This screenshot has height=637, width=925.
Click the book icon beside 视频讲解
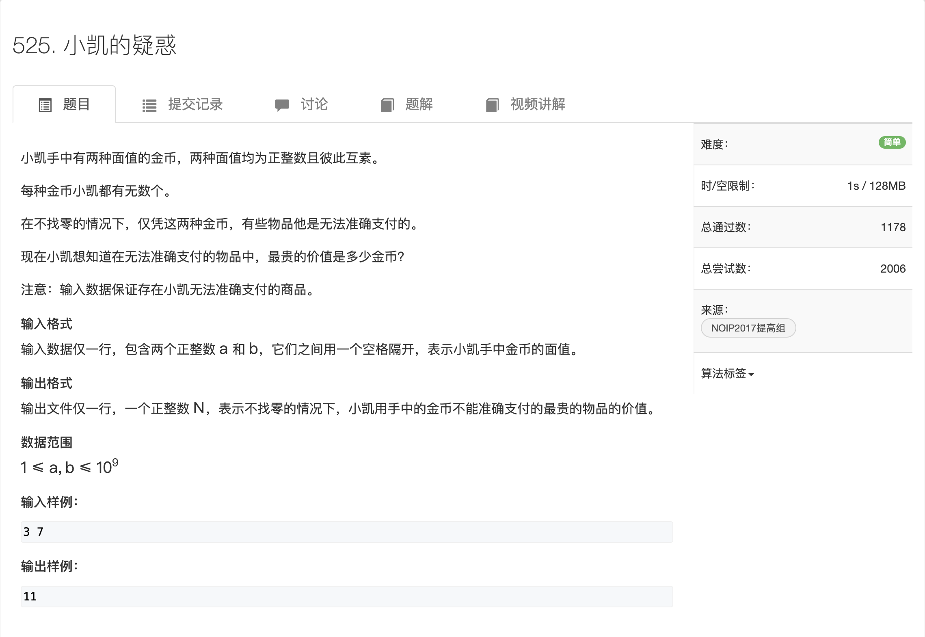tap(493, 105)
